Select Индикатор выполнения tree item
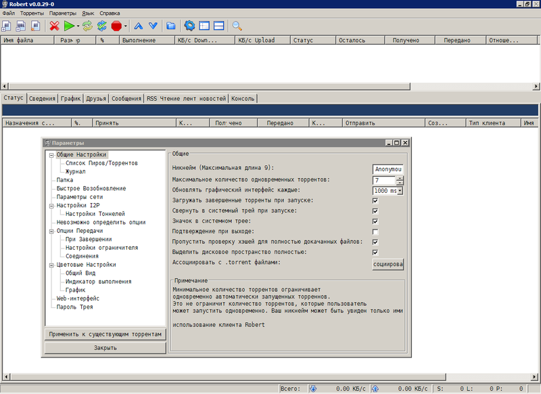Viewport: 541px width, 394px height. tap(98, 282)
